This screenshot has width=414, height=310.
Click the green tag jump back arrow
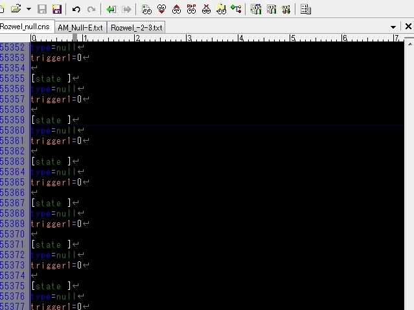click(111, 10)
